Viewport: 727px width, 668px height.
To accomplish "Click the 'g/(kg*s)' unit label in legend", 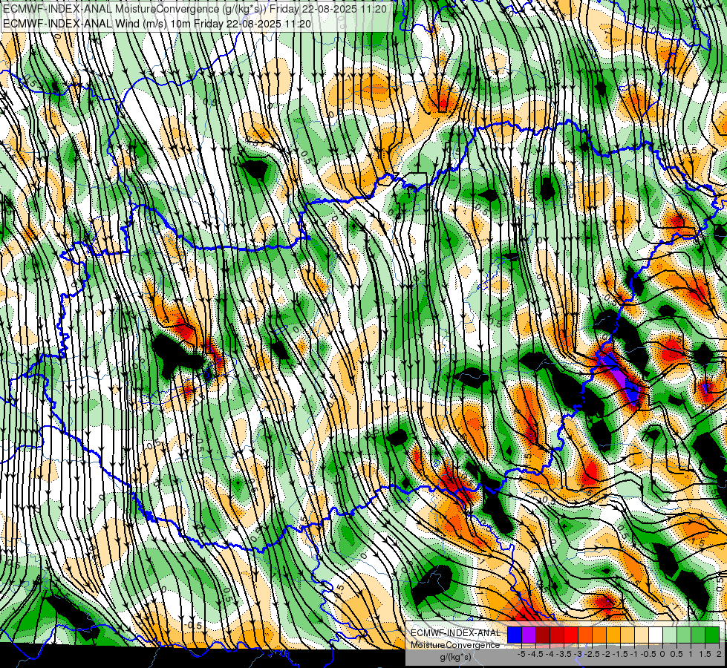I will [455, 657].
